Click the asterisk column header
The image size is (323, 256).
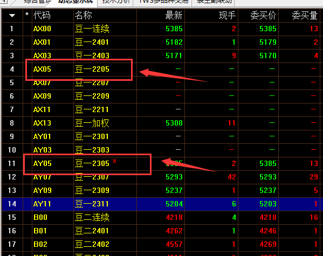27,15
